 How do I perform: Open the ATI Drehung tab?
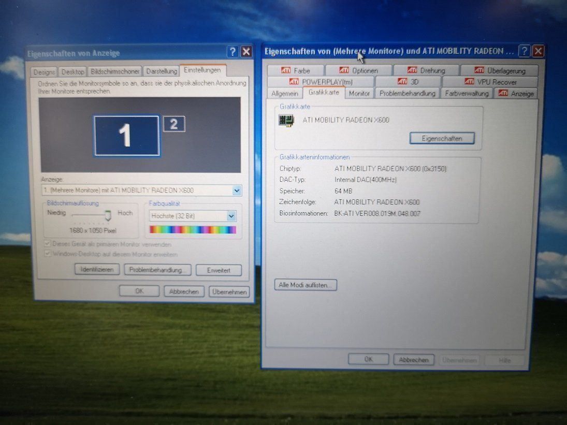[426, 70]
